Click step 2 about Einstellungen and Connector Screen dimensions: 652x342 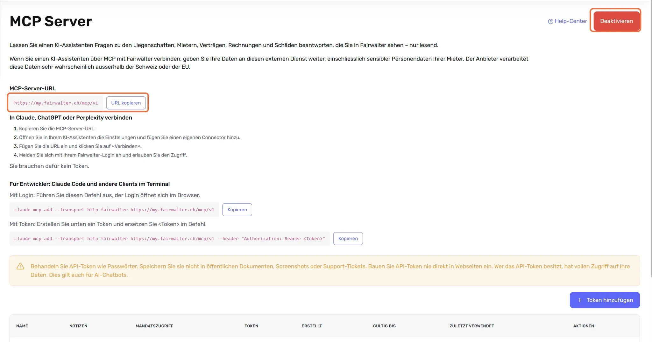tap(130, 137)
